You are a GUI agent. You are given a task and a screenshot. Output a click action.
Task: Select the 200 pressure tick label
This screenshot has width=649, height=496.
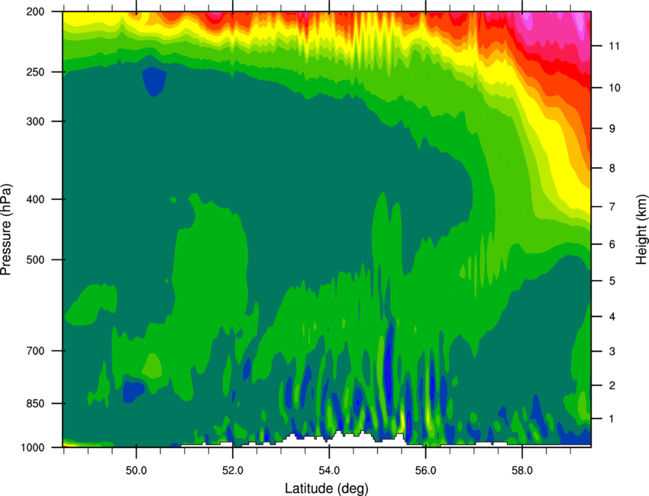(36, 11)
